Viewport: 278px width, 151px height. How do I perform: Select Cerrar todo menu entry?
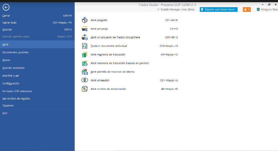[37, 23]
